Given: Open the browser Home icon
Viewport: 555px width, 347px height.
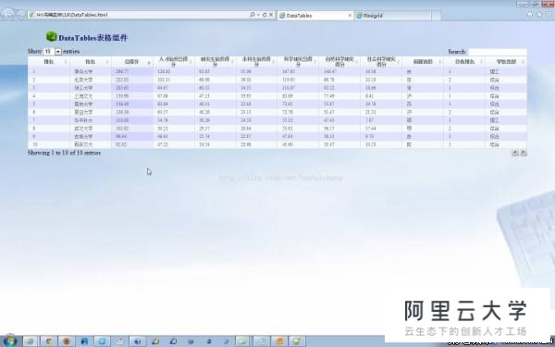Looking at the screenshot, I should point(530,15).
